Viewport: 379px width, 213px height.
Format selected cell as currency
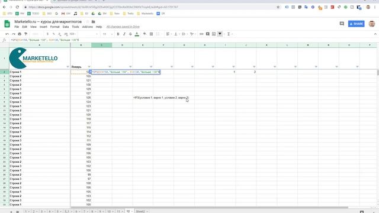pos(47,34)
